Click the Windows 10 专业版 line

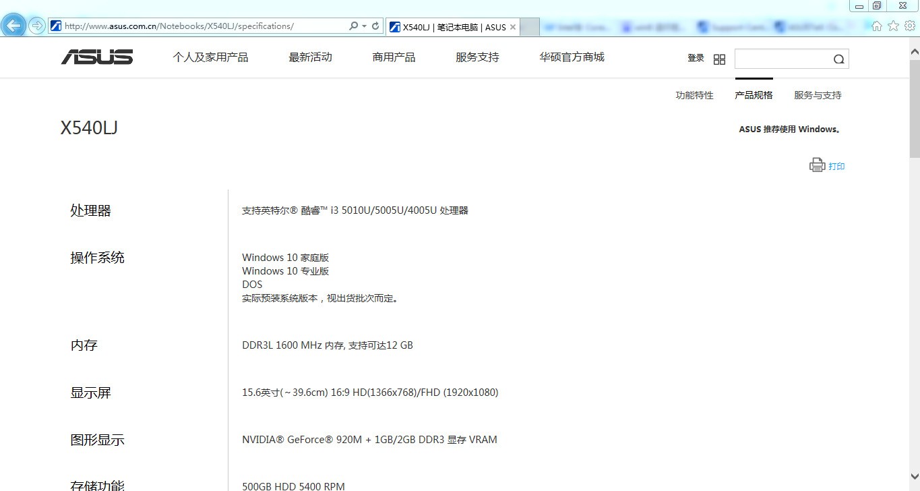[x=286, y=271]
